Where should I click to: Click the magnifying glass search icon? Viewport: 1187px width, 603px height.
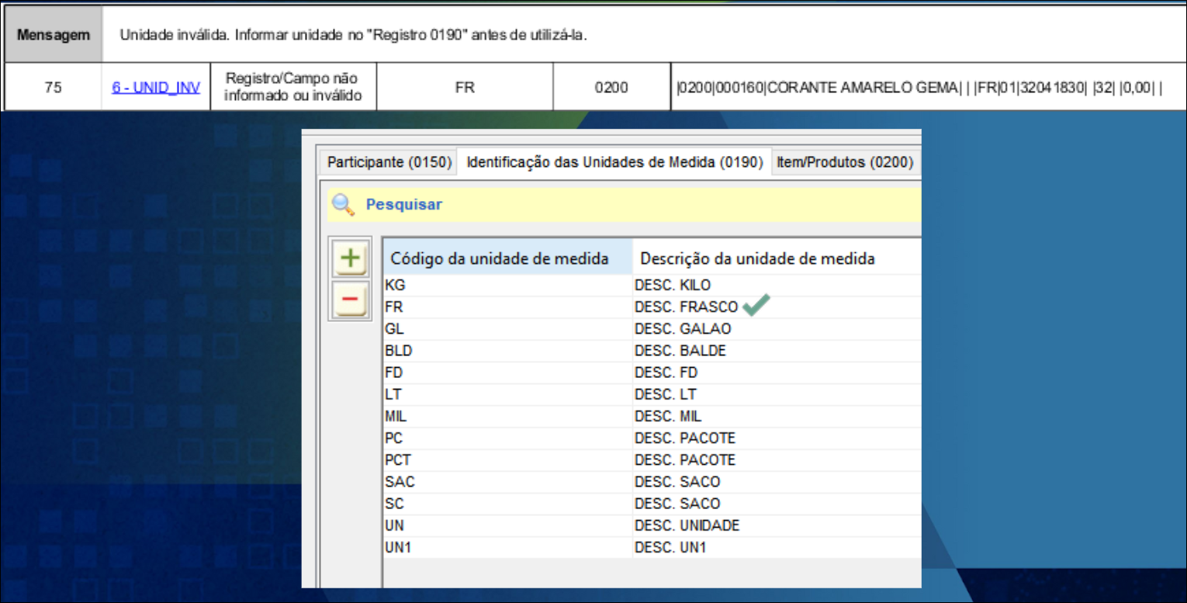coord(342,205)
